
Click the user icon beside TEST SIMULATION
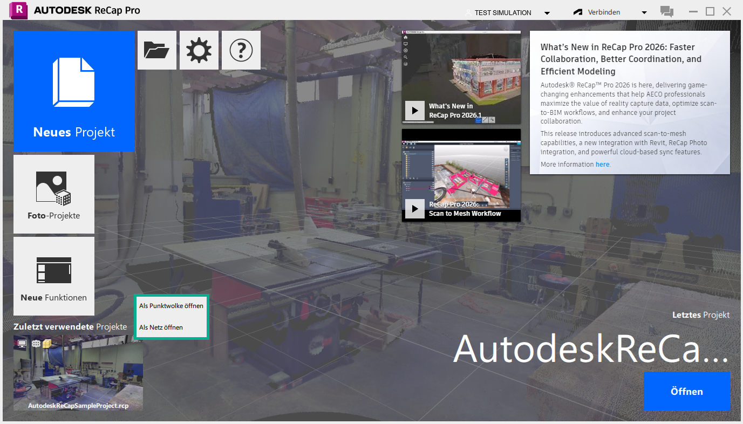click(468, 12)
